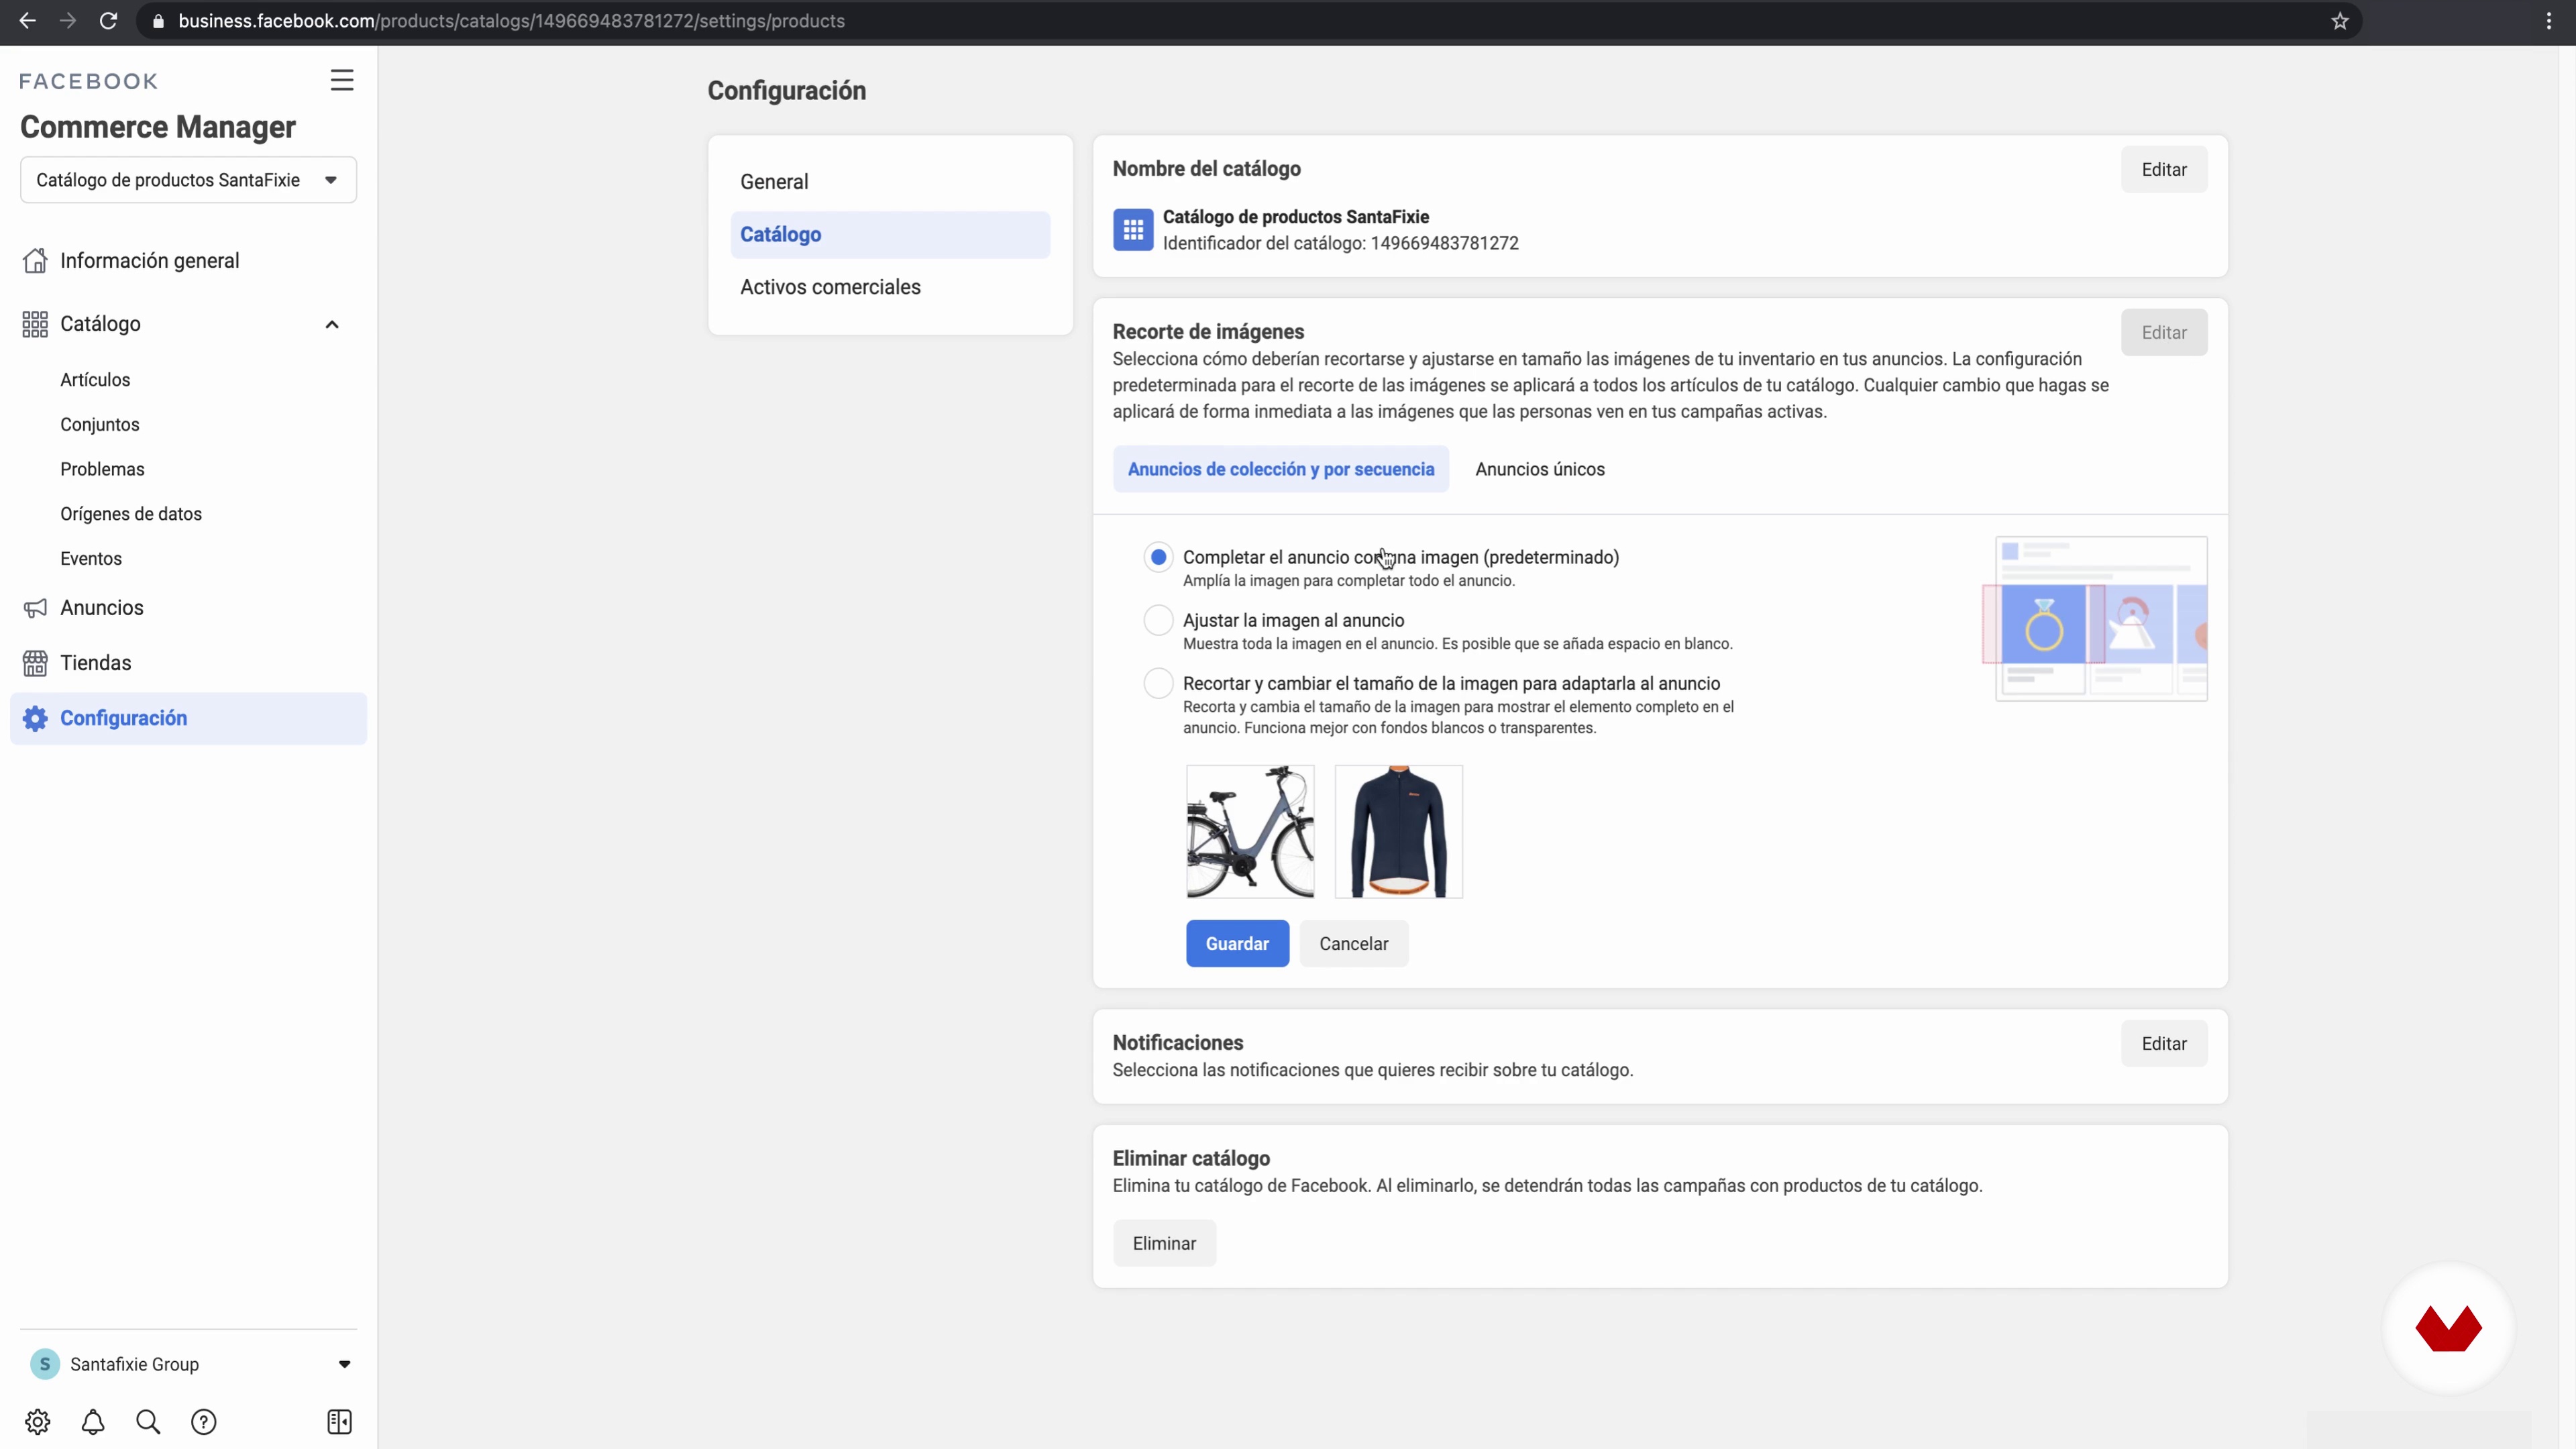Click the padlock site info icon
2576x1449 pixels.
[x=158, y=21]
